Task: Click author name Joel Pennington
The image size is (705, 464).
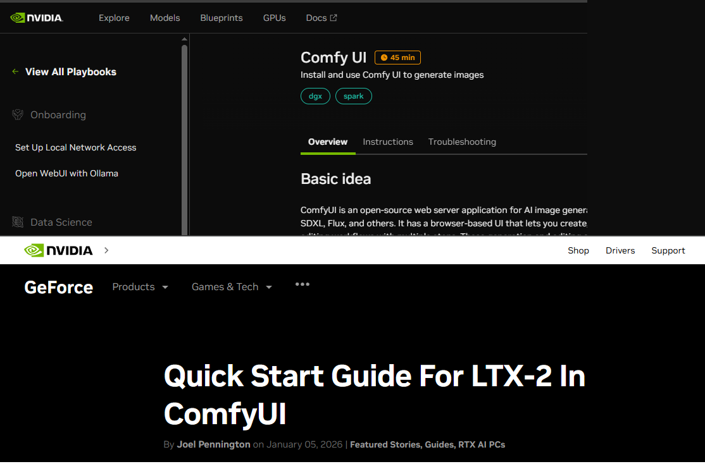Action: pos(213,444)
